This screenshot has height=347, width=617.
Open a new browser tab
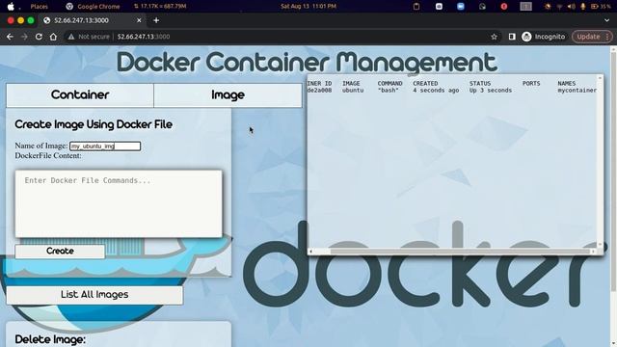point(156,20)
